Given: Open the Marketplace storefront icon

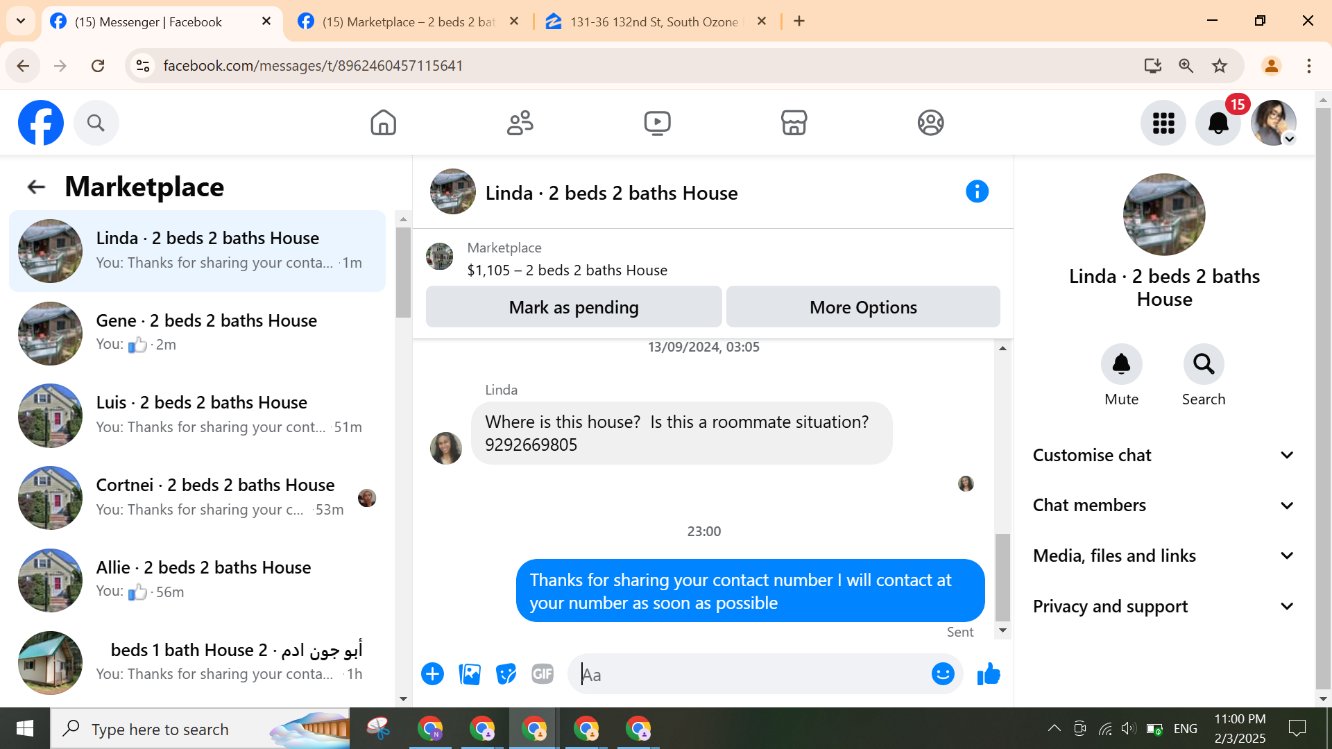Looking at the screenshot, I should (794, 123).
